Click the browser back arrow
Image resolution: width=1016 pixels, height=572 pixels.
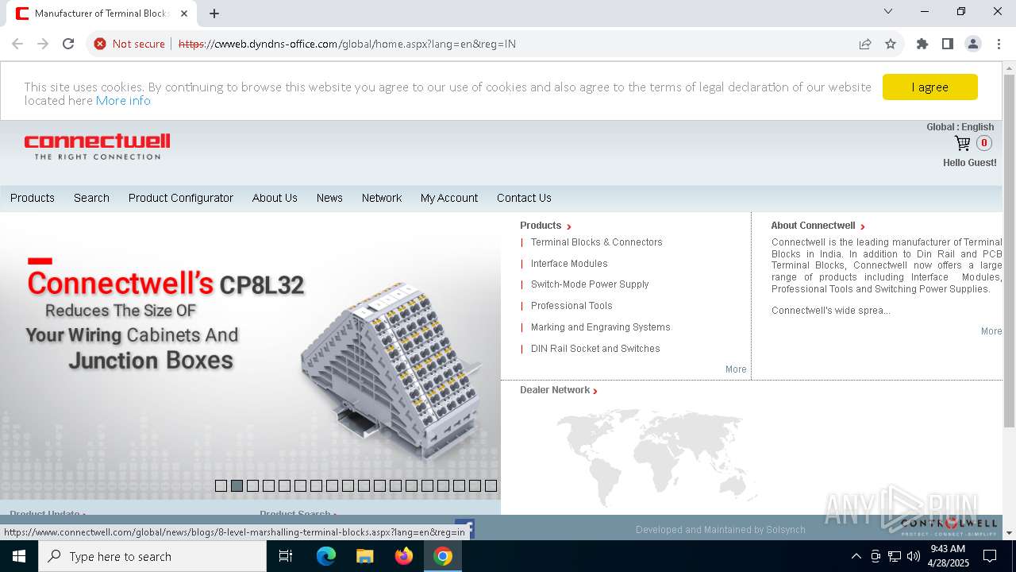[x=17, y=44]
